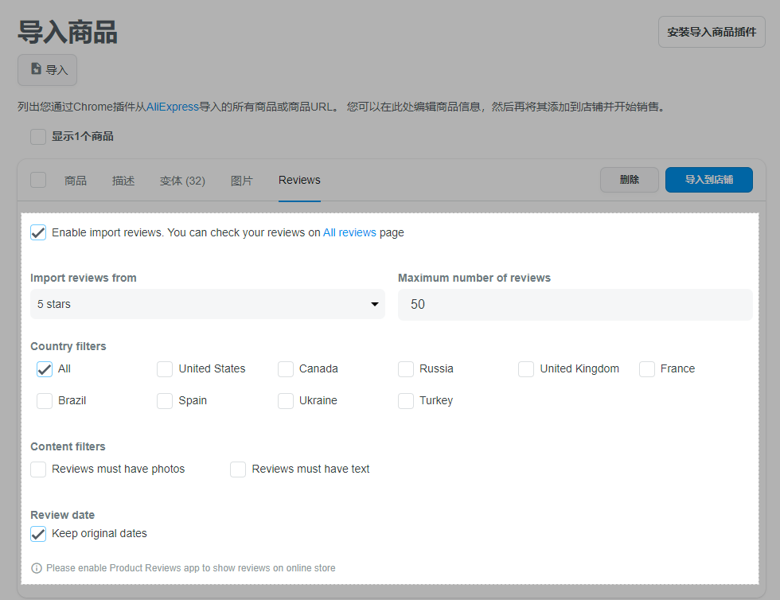Open the All reviews link
Screen dimensions: 780x600
(349, 232)
